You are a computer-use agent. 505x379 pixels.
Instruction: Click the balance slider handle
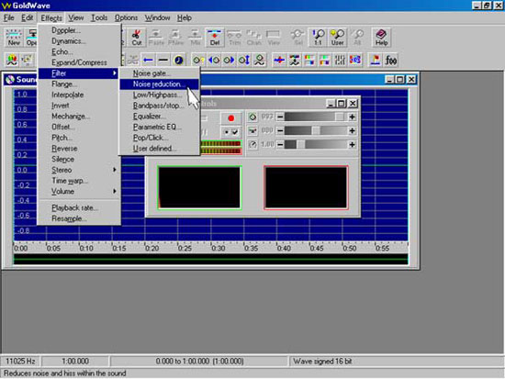coord(316,130)
